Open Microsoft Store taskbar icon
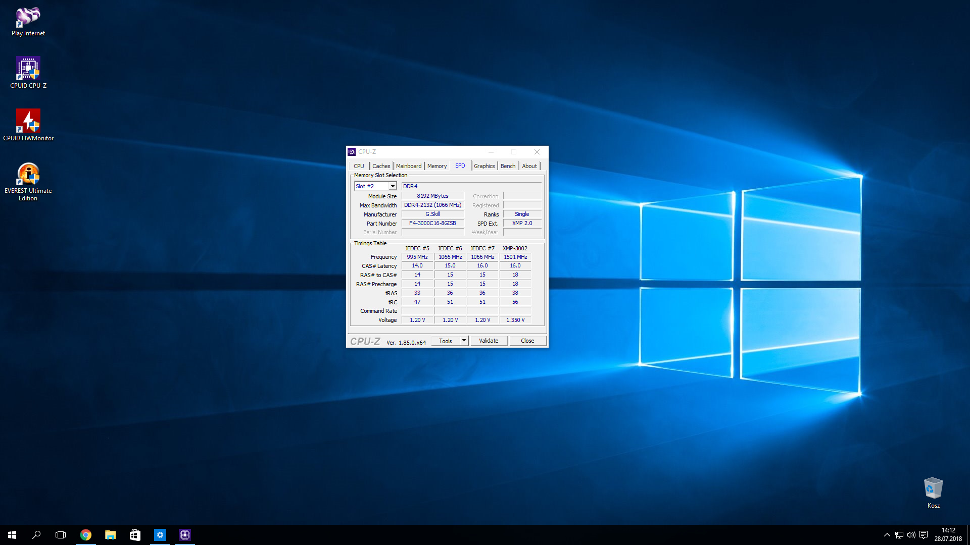 coord(135,535)
